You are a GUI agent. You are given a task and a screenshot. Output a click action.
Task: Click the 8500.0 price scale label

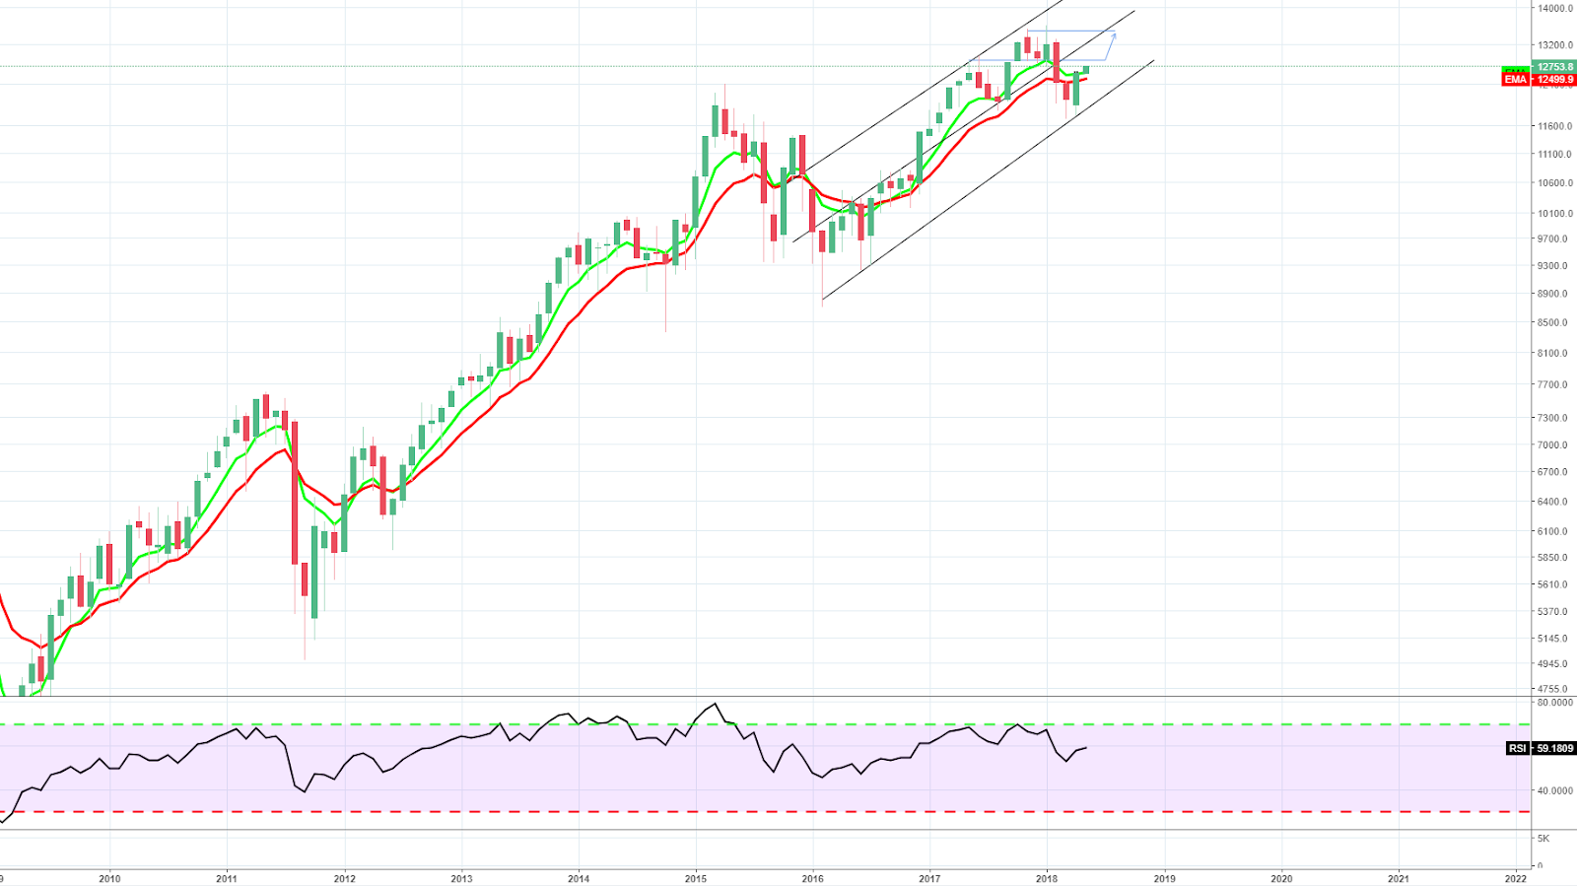click(x=1553, y=323)
